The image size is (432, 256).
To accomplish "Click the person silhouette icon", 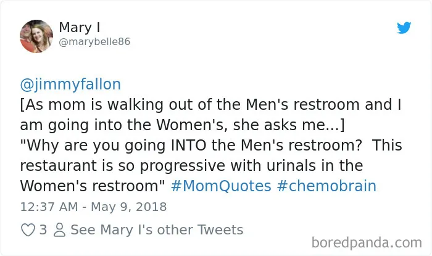I will pyautogui.click(x=59, y=230).
